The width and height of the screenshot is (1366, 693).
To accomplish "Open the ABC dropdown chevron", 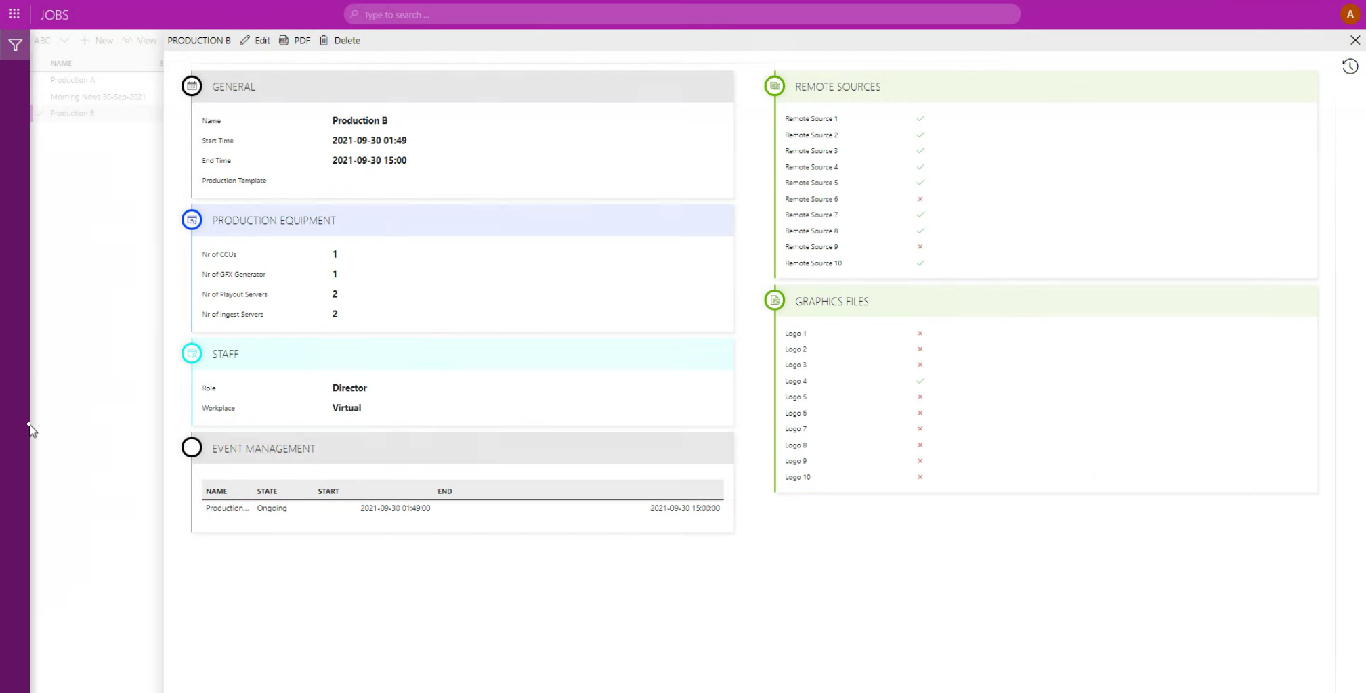I will pos(64,41).
